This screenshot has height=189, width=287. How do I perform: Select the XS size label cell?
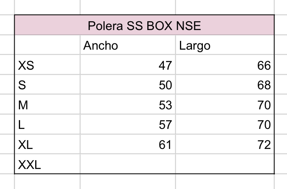tap(47, 66)
